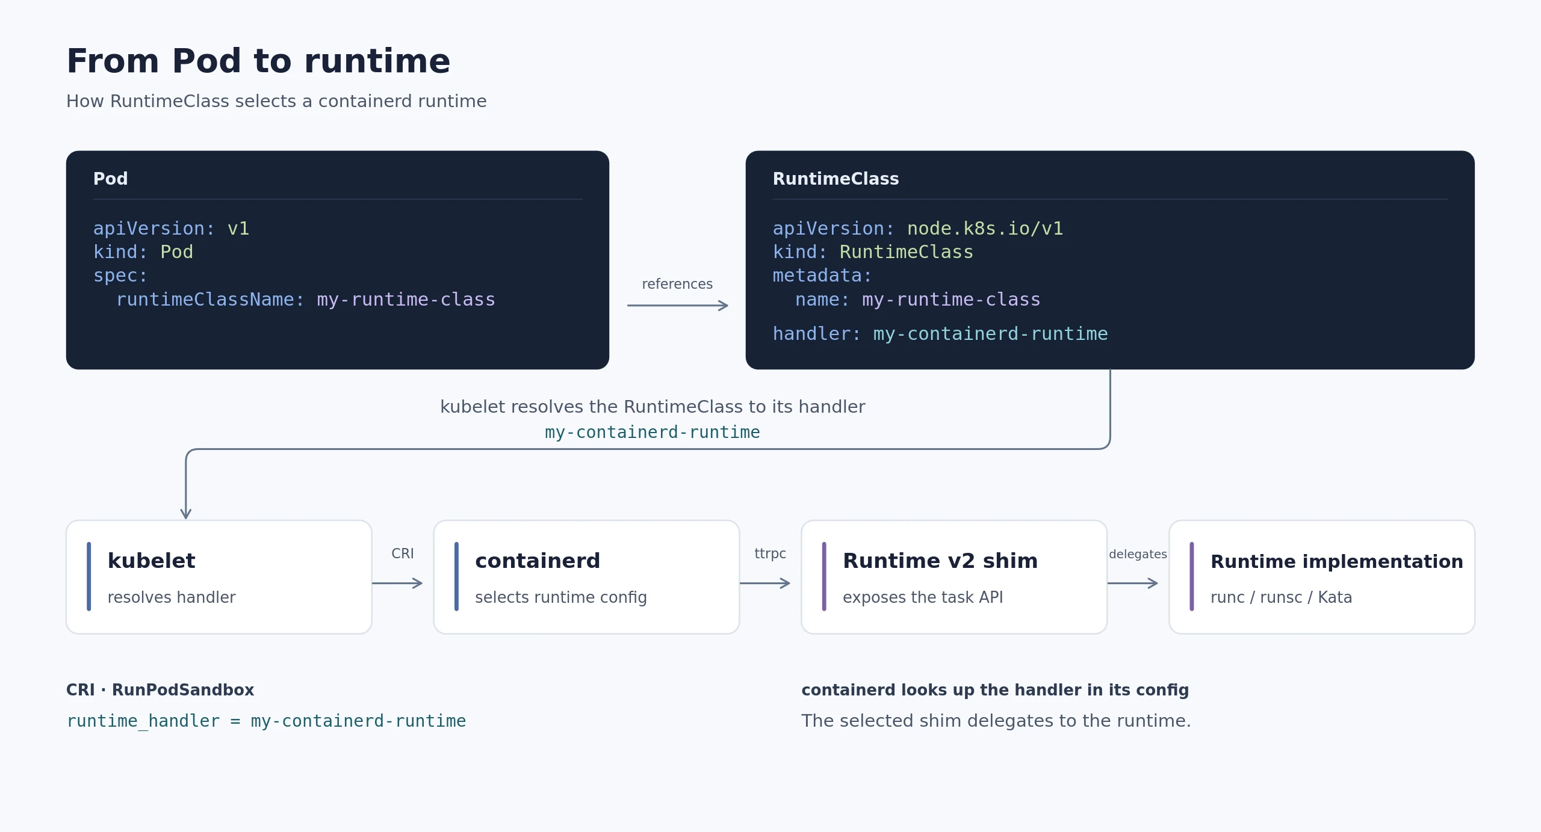Click the 'metadata:' line
This screenshot has width=1541, height=832.
(x=822, y=276)
